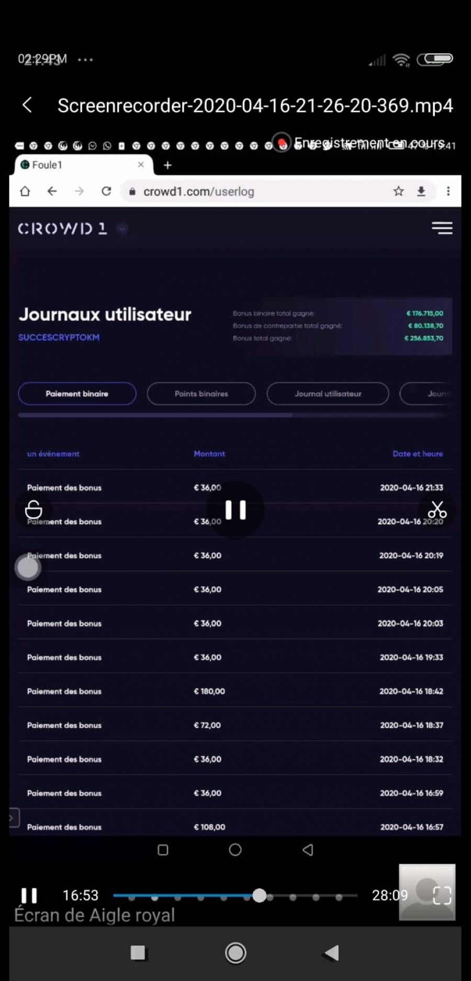
Task: Tap the system back triangle button
Action: pos(332,953)
